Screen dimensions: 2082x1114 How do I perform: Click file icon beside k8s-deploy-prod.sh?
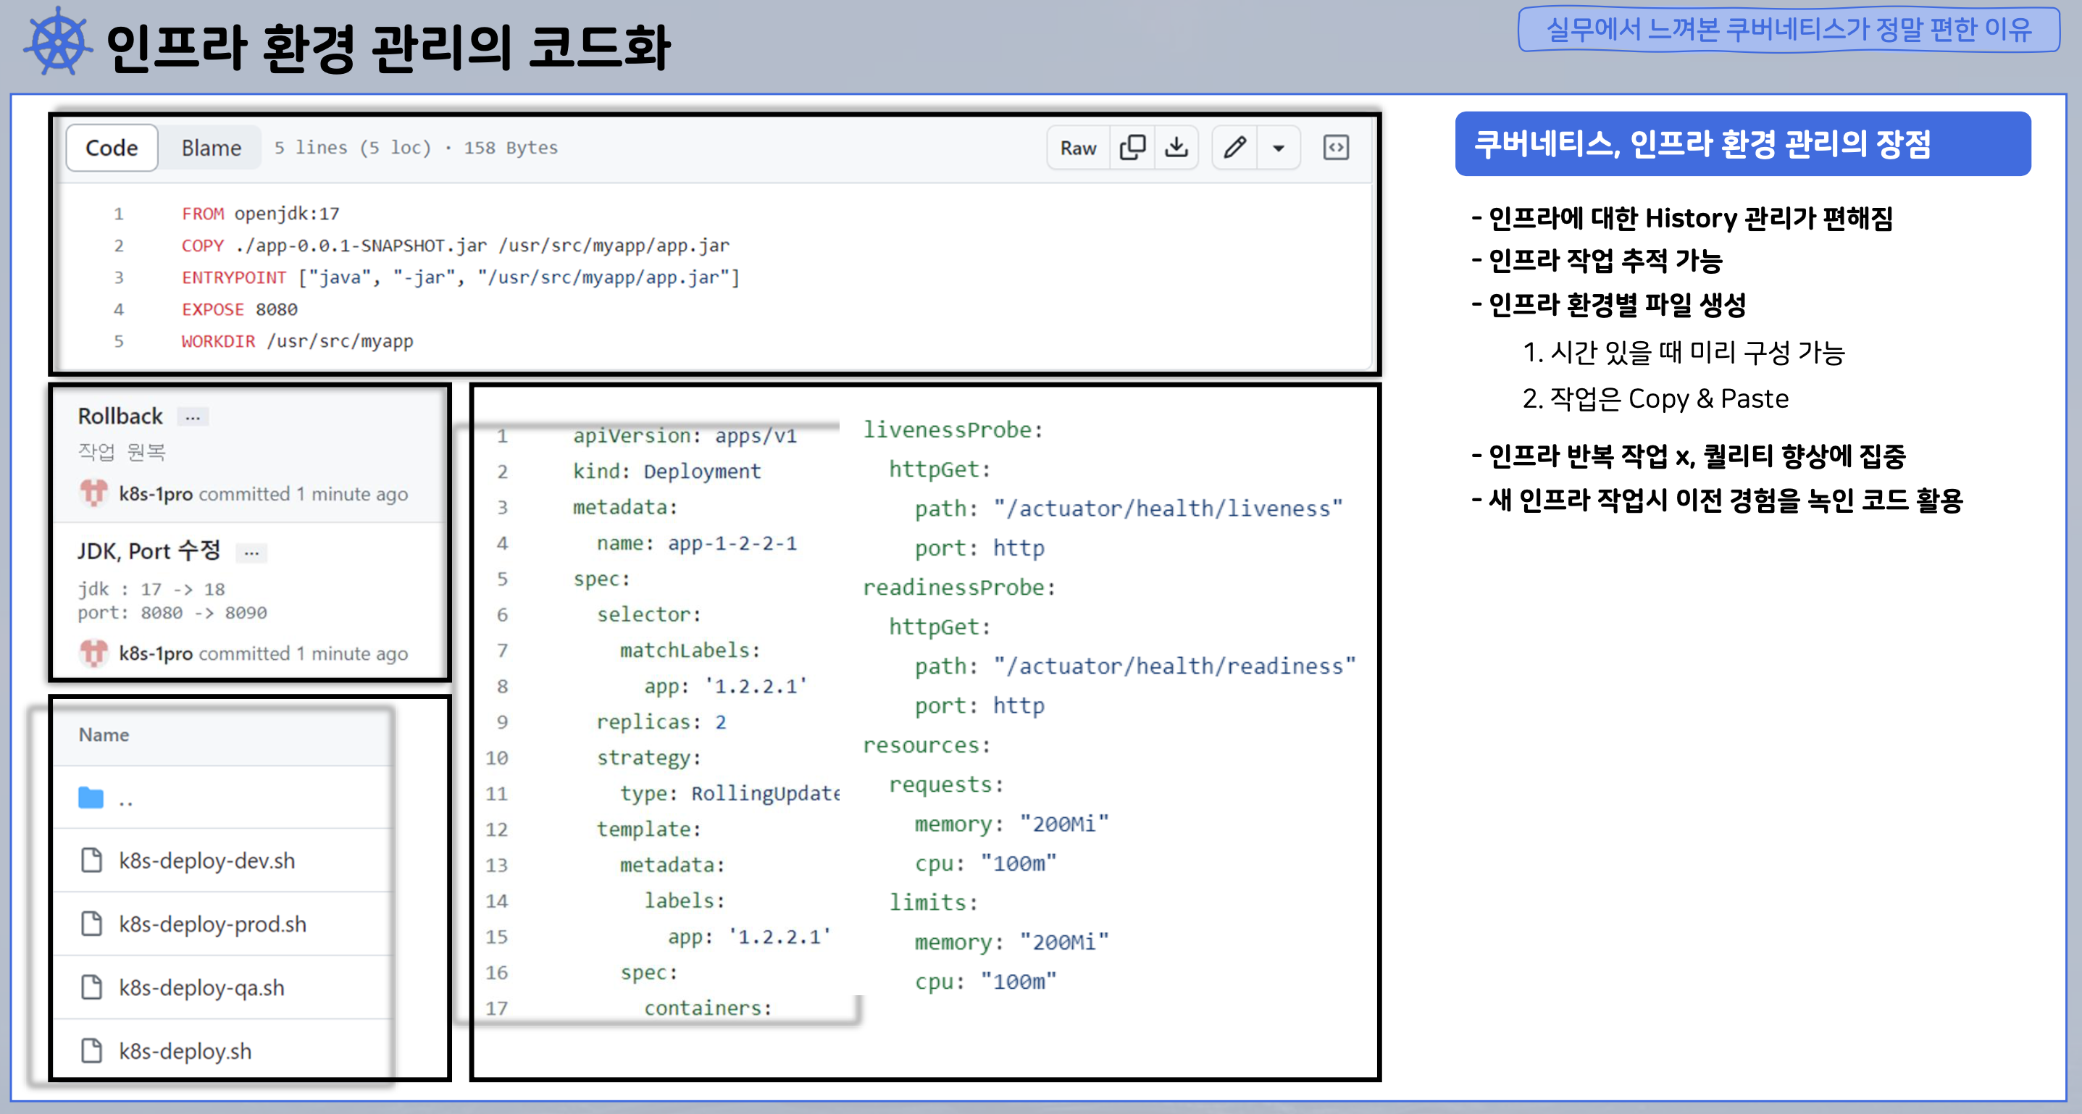coord(92,924)
